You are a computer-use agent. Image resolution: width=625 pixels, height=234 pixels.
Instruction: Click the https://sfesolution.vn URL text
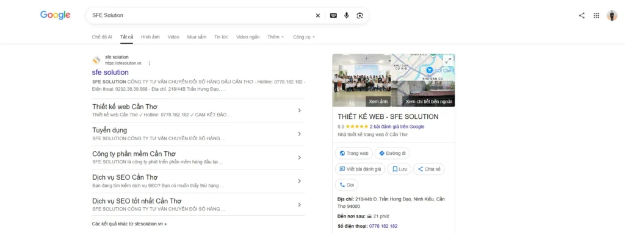[123, 63]
